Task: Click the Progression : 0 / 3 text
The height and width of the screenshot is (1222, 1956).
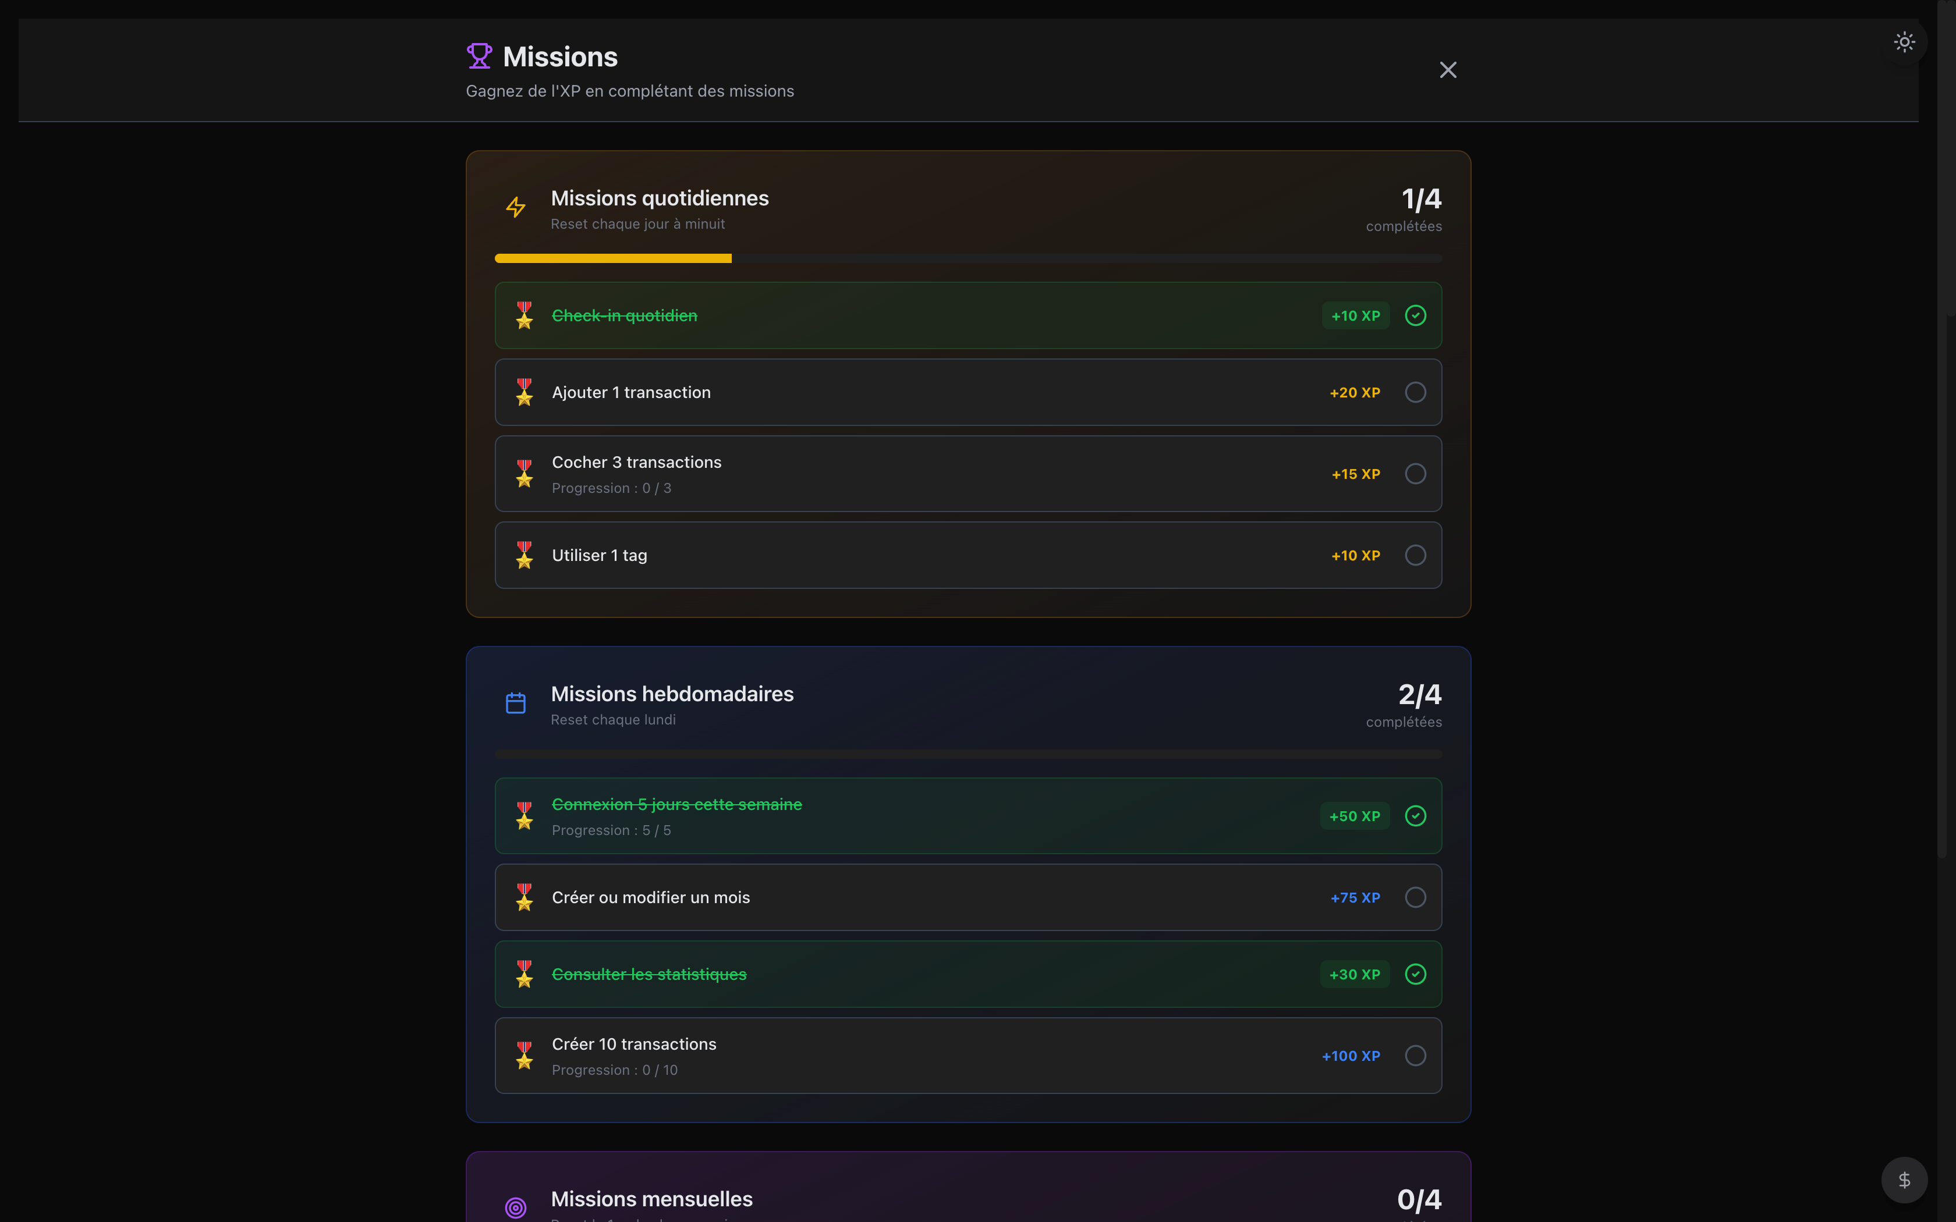Action: click(x=612, y=488)
